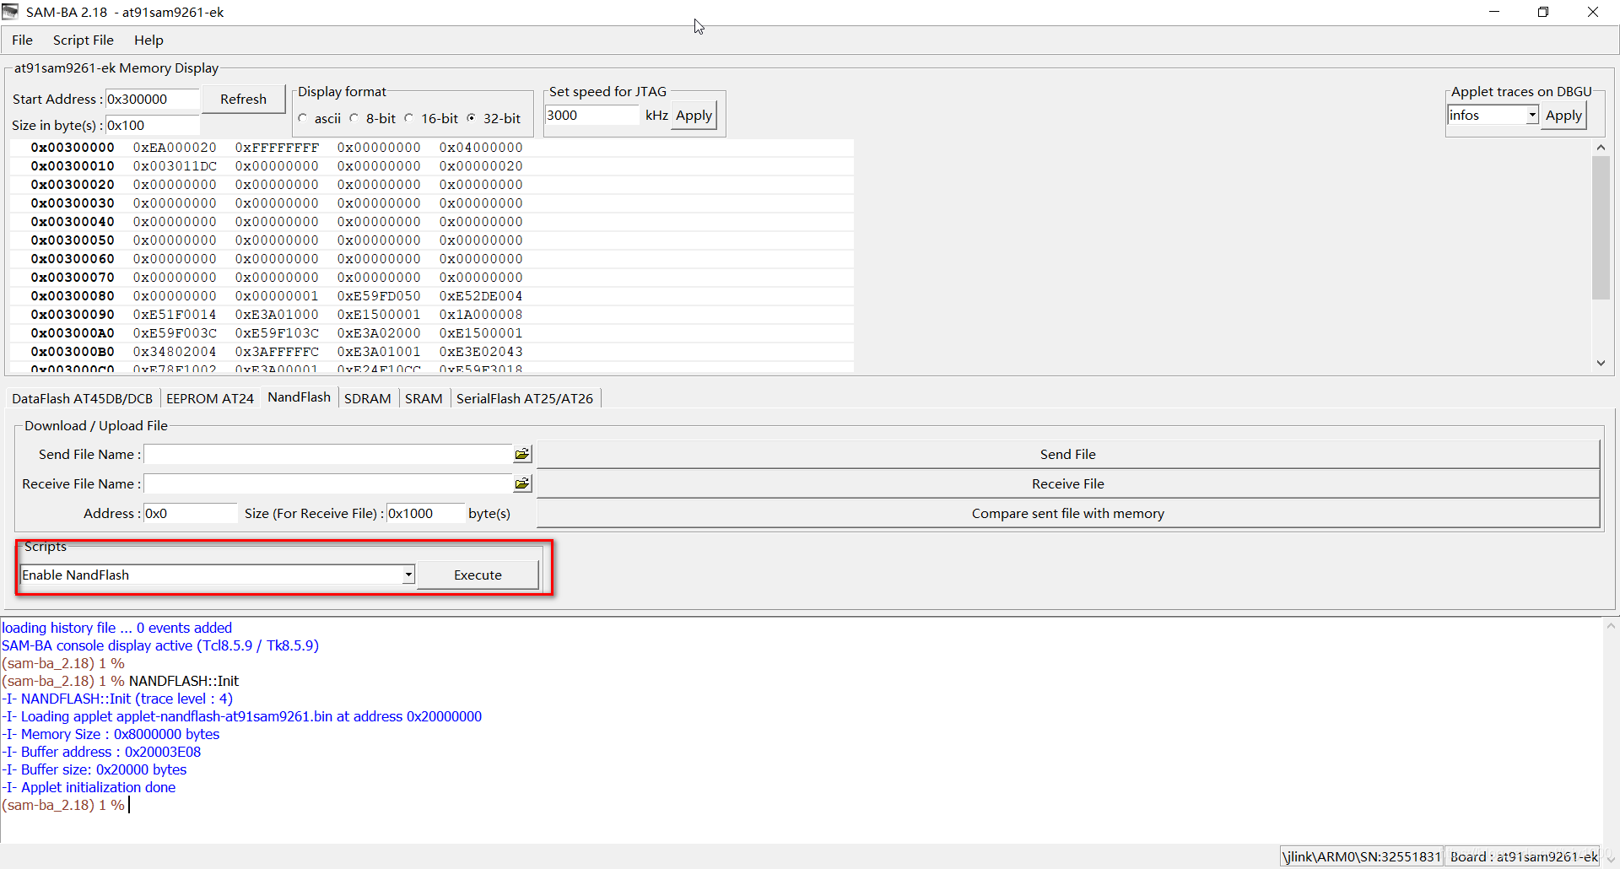Switch to SRAM tab

(424, 398)
